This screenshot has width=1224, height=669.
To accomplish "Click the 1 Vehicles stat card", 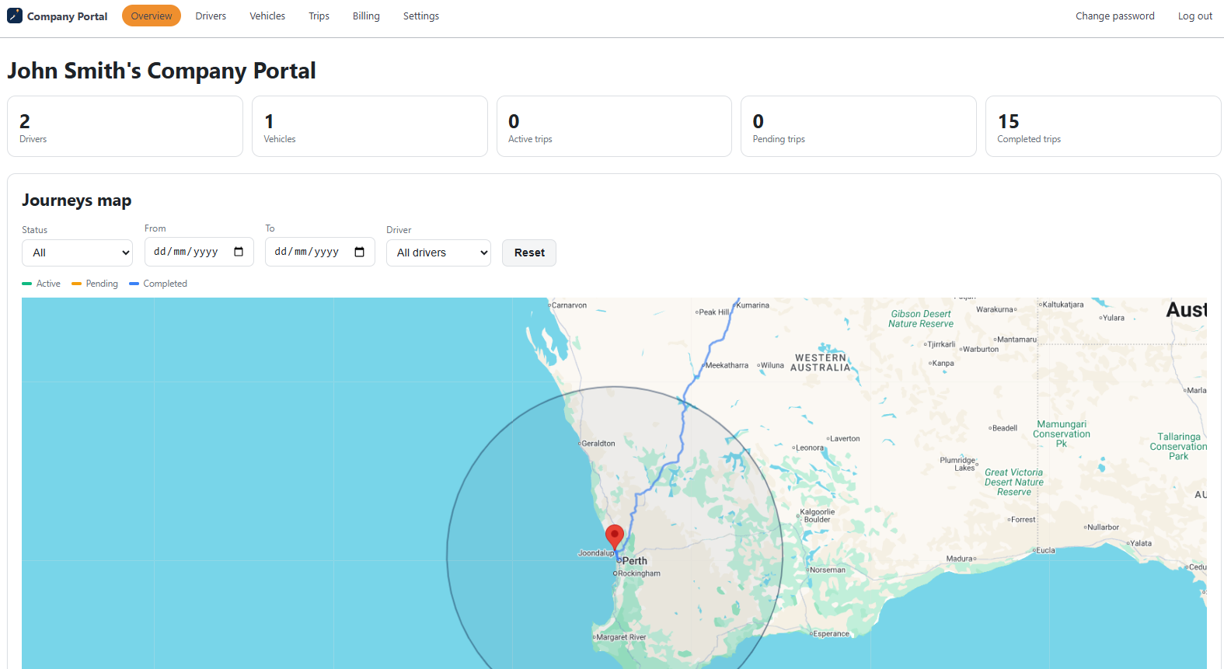I will 370,126.
